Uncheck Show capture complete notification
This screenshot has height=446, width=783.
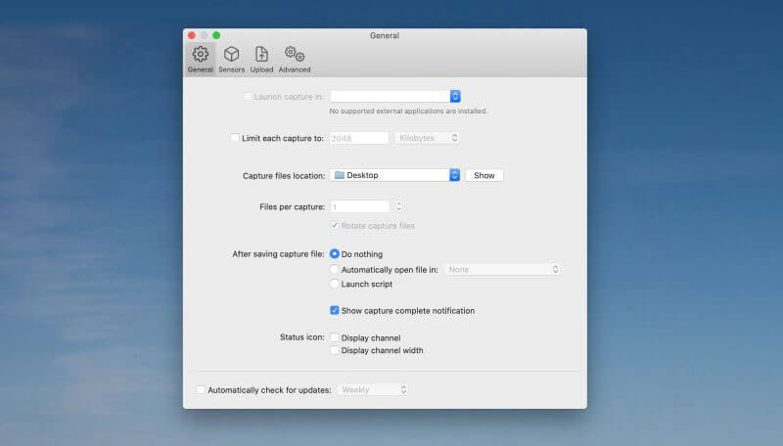pos(335,310)
